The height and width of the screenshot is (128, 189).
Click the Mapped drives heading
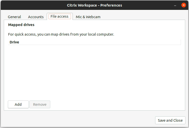(x=21, y=25)
